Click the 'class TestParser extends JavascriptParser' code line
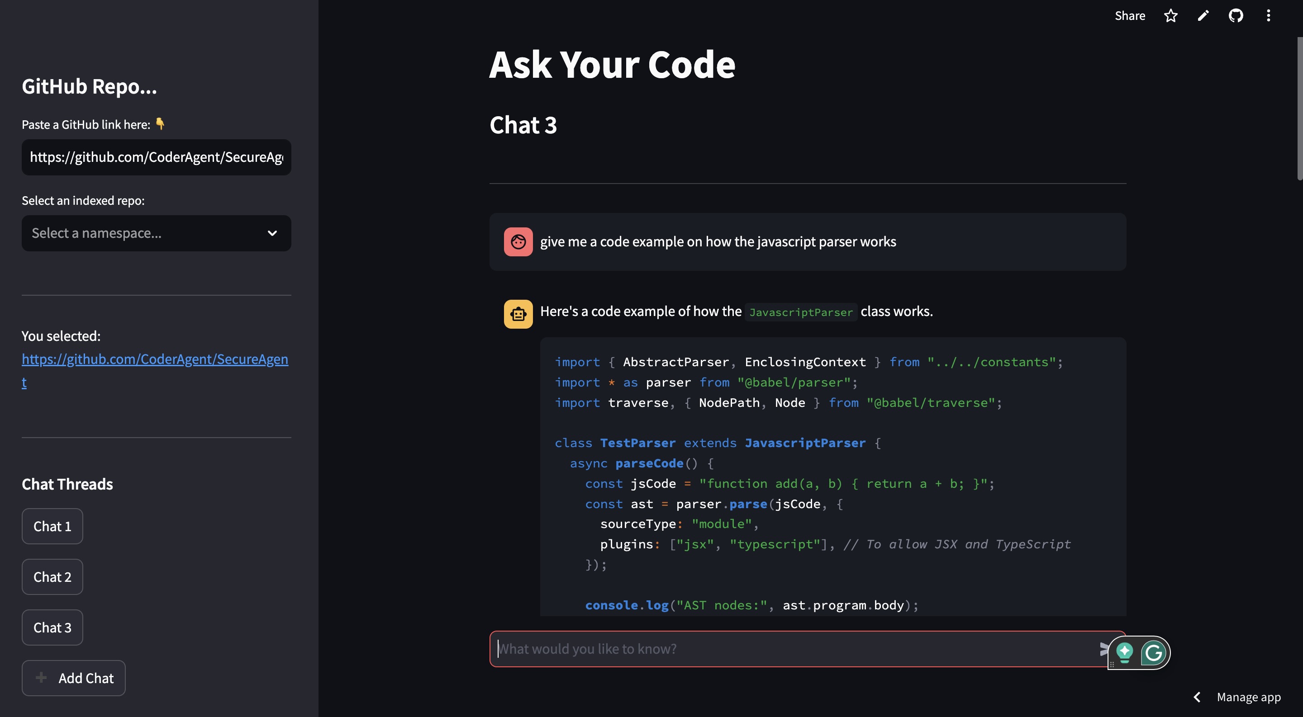 click(x=718, y=443)
